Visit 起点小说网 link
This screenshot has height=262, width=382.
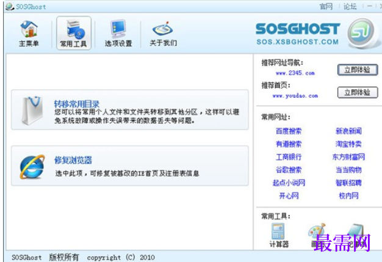point(289,183)
